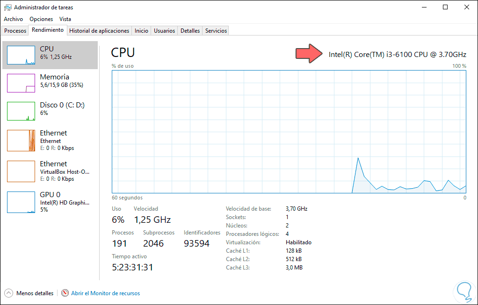Image resolution: width=478 pixels, height=305 pixels.
Task: Click the 1,25 GHz speed value under Velocidad
Action: coord(152,220)
